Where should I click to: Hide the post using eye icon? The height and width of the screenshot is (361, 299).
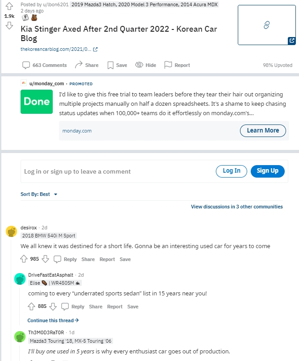145,65
